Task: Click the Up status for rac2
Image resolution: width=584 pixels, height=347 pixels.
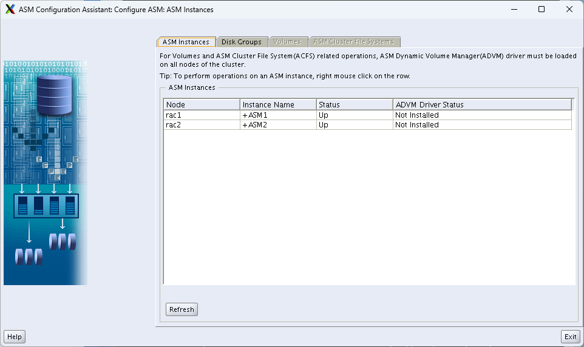Action: point(355,125)
